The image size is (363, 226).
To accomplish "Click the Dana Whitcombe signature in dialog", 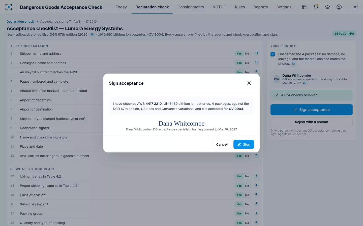I will (181, 124).
